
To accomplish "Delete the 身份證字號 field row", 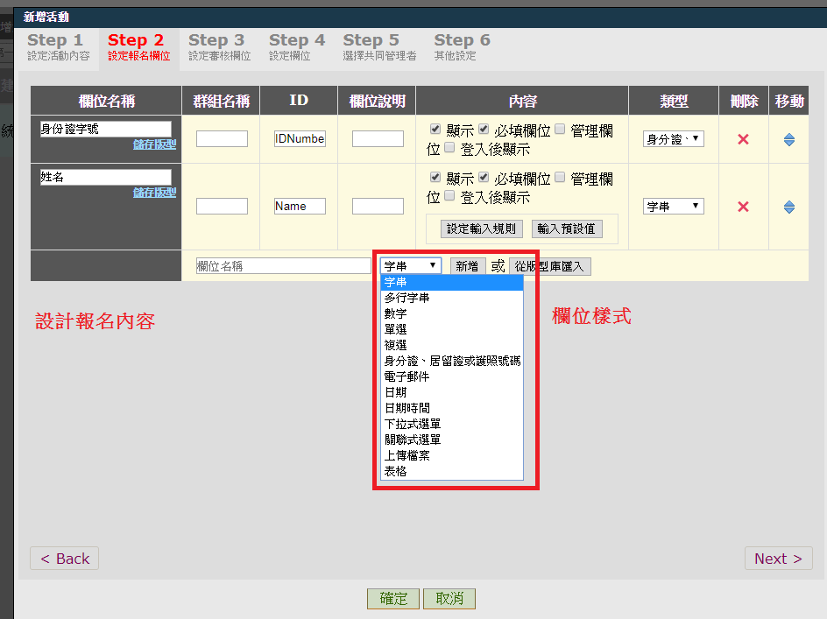I will pyautogui.click(x=743, y=139).
